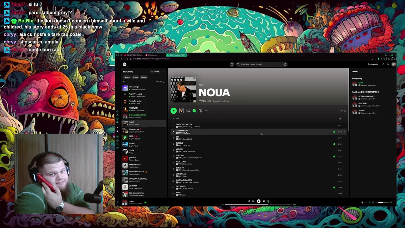The height and width of the screenshot is (228, 405).
Task: Click the Create button in library
Action: [155, 72]
